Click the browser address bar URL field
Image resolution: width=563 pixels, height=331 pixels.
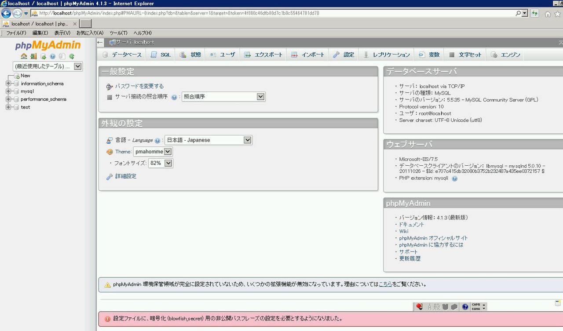273,13
